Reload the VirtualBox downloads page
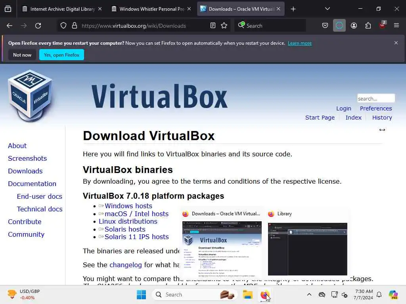Screen dimensions: 406x304 38,26
